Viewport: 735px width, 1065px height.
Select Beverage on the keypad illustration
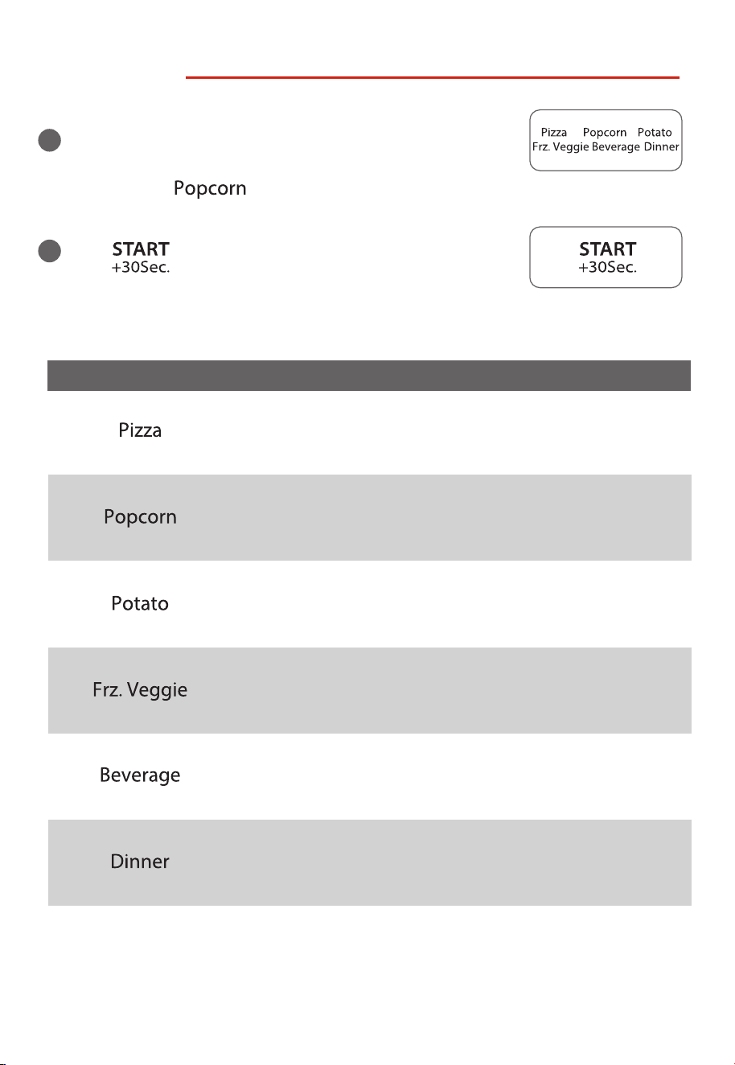[x=616, y=147]
